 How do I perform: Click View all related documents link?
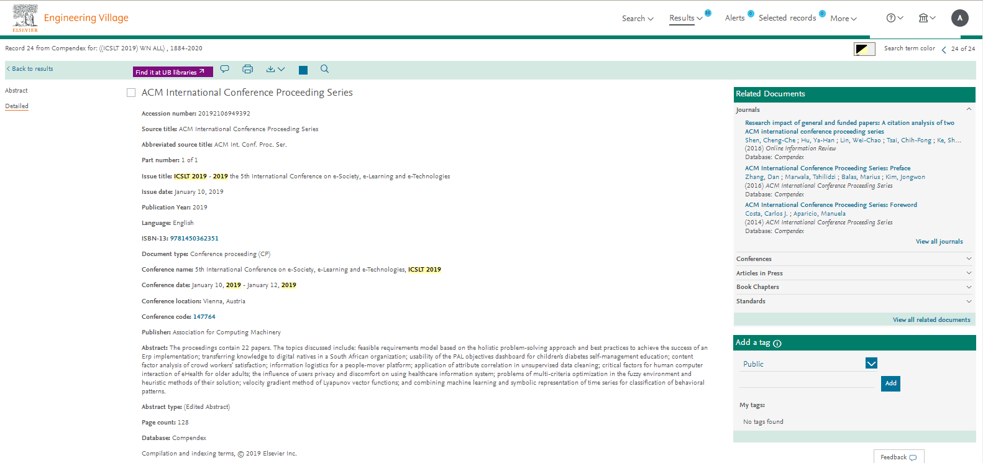[x=931, y=320]
